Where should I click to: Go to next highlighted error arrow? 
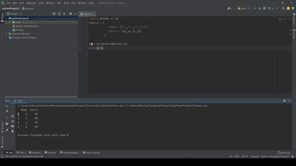point(290,19)
